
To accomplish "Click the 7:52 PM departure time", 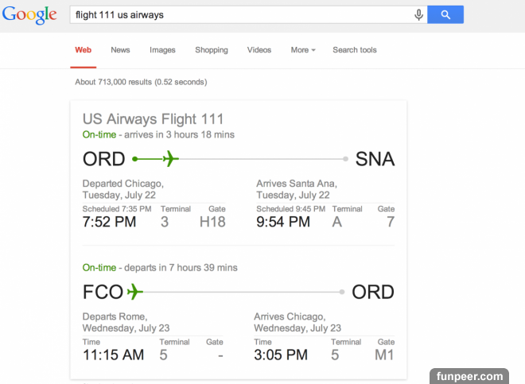I will 110,222.
